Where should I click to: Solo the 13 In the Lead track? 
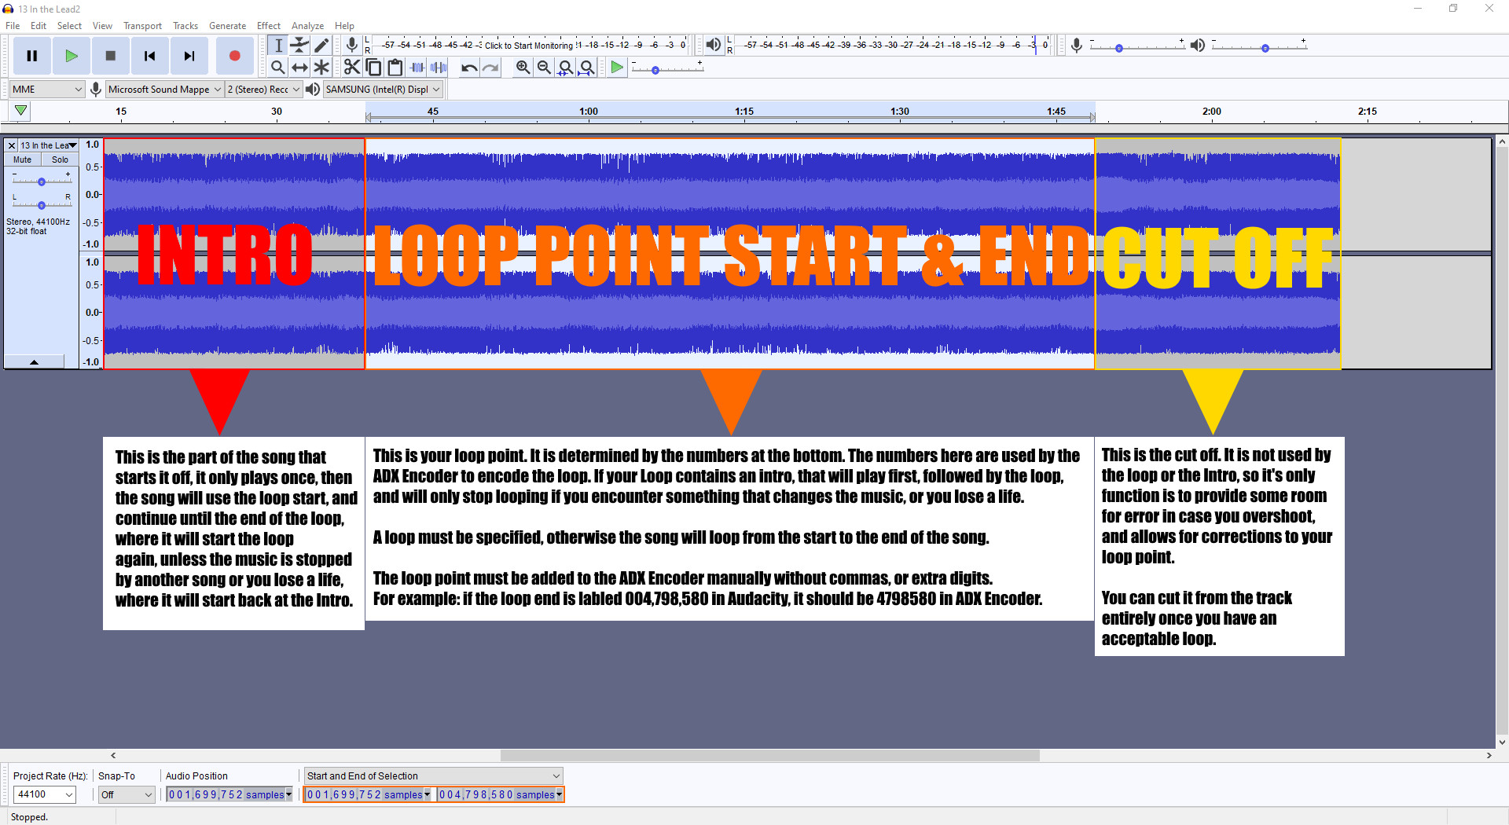(x=60, y=159)
